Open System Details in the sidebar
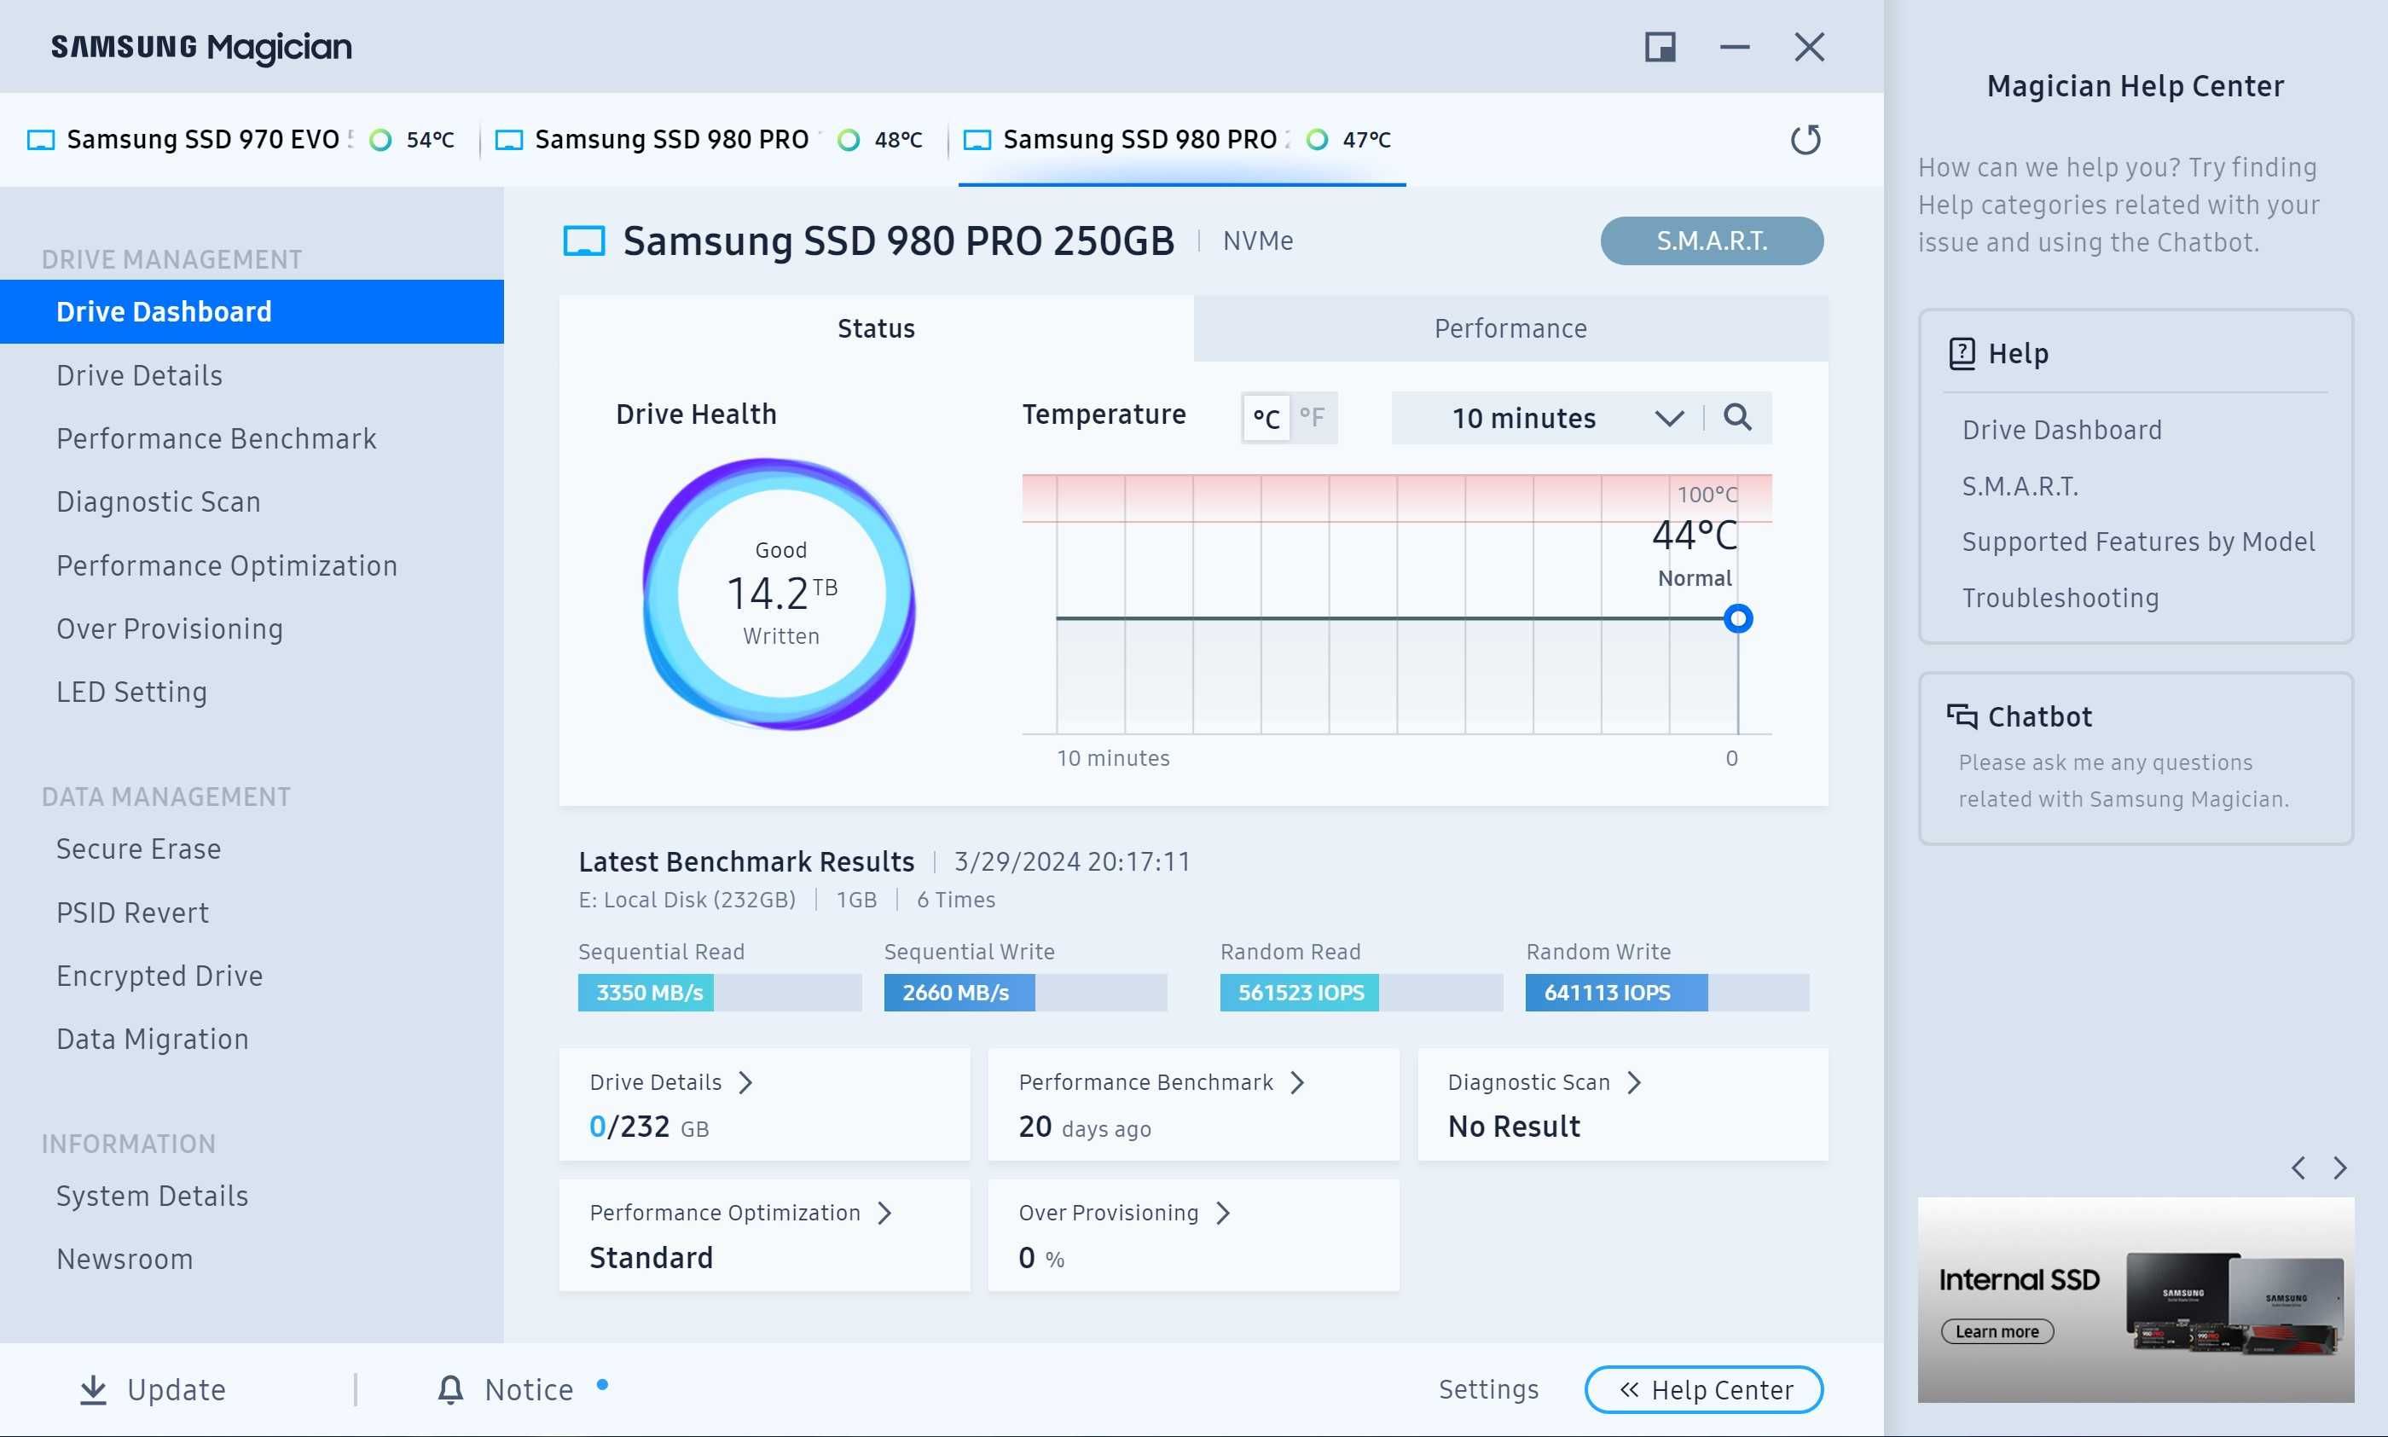The height and width of the screenshot is (1437, 2388). pos(252,1196)
